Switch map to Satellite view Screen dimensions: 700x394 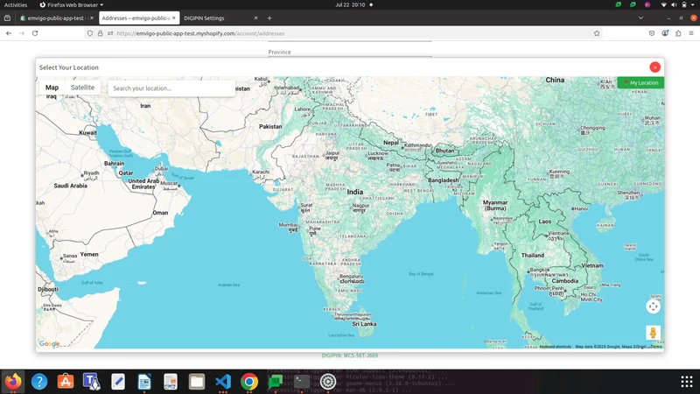(x=82, y=88)
